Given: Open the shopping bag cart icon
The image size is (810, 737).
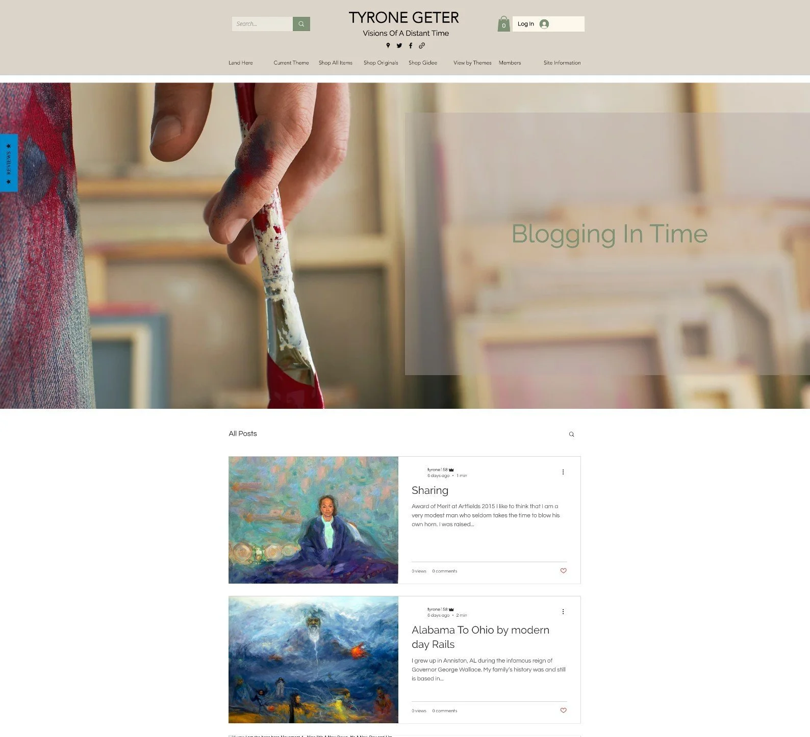Looking at the screenshot, I should (x=503, y=24).
